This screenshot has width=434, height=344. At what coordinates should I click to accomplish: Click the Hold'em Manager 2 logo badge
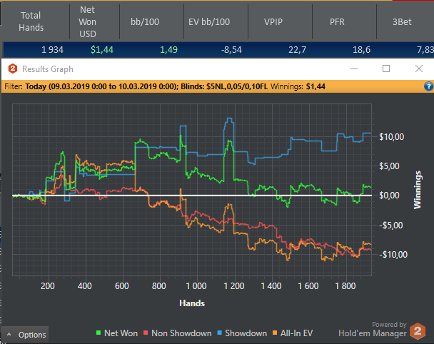(419, 332)
